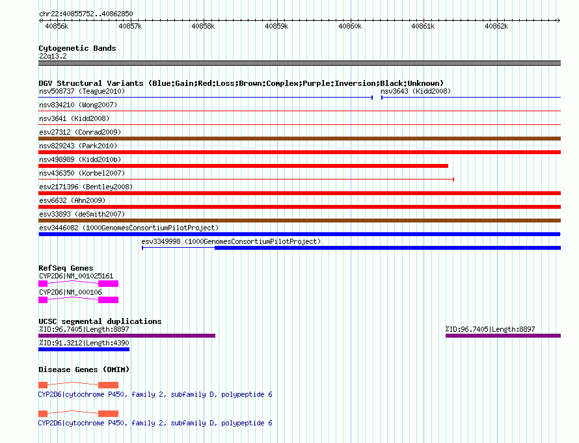Open variant esv3446082 1000Genomes label
This screenshot has width=579, height=443.
tap(129, 228)
